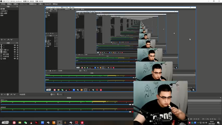Screen dimensions: 222x125
Task: Open source properties gear in Sources toolbar
Action: click(8, 94)
